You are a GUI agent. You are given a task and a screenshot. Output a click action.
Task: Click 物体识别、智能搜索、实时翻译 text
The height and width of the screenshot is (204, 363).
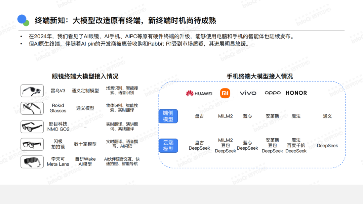pos(122,108)
